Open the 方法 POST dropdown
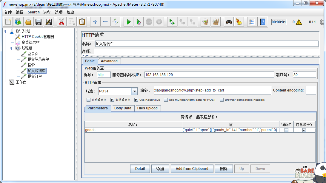Image resolution: width=326 pixels, height=183 pixels. click(135, 91)
